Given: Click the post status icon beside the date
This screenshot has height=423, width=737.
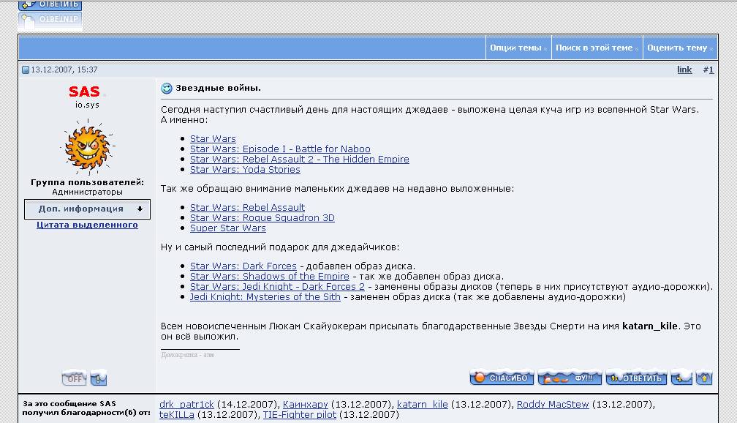Looking at the screenshot, I should 26,70.
